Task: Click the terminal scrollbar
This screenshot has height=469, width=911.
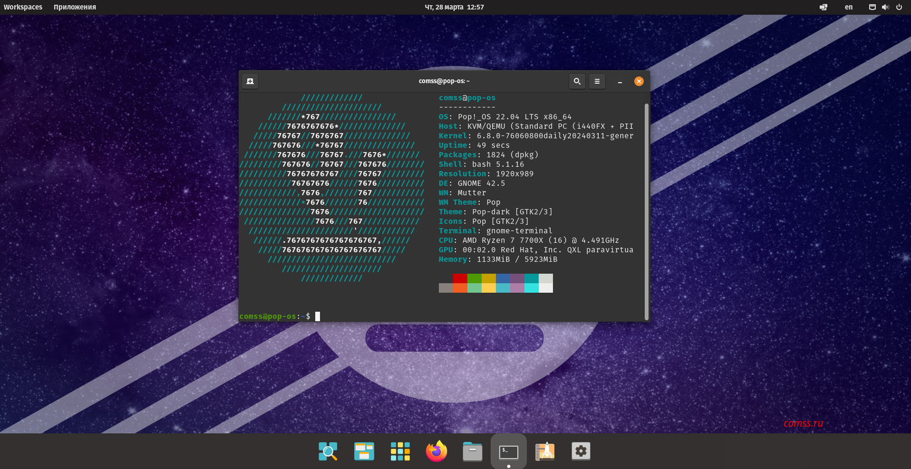Action: coord(646,210)
